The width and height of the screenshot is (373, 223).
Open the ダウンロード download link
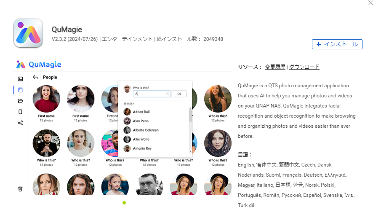pos(304,67)
